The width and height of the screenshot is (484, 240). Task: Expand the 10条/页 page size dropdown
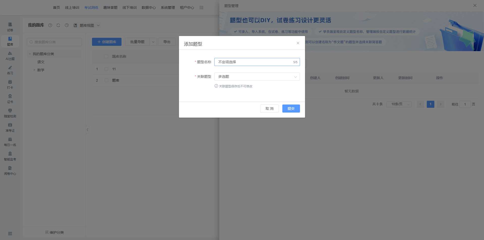(399, 104)
